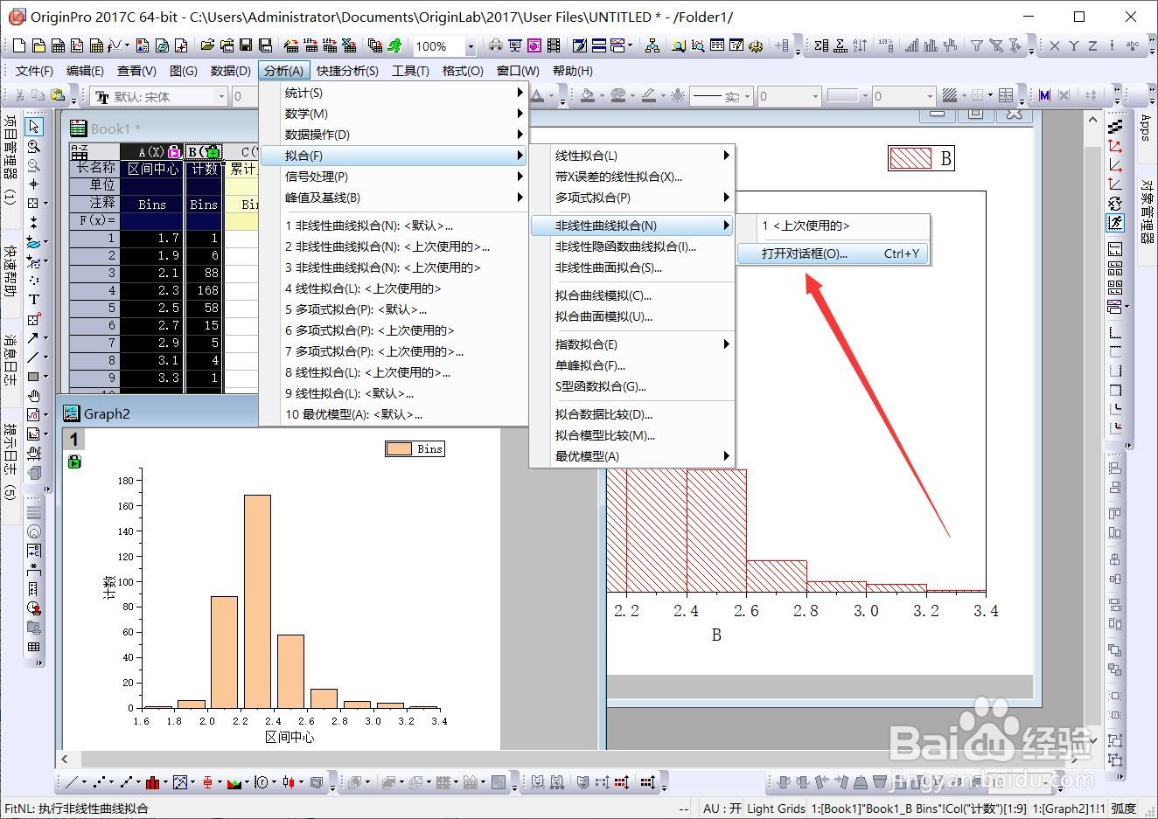Choose 信号处理(P) from the analysis menu
The image size is (1158, 819).
(394, 177)
